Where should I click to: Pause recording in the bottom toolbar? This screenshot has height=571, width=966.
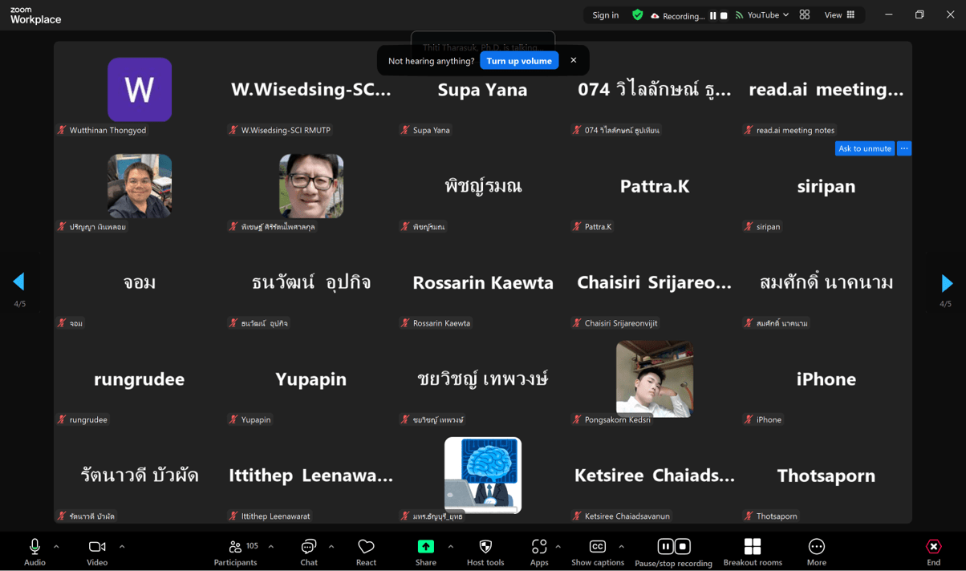point(665,547)
